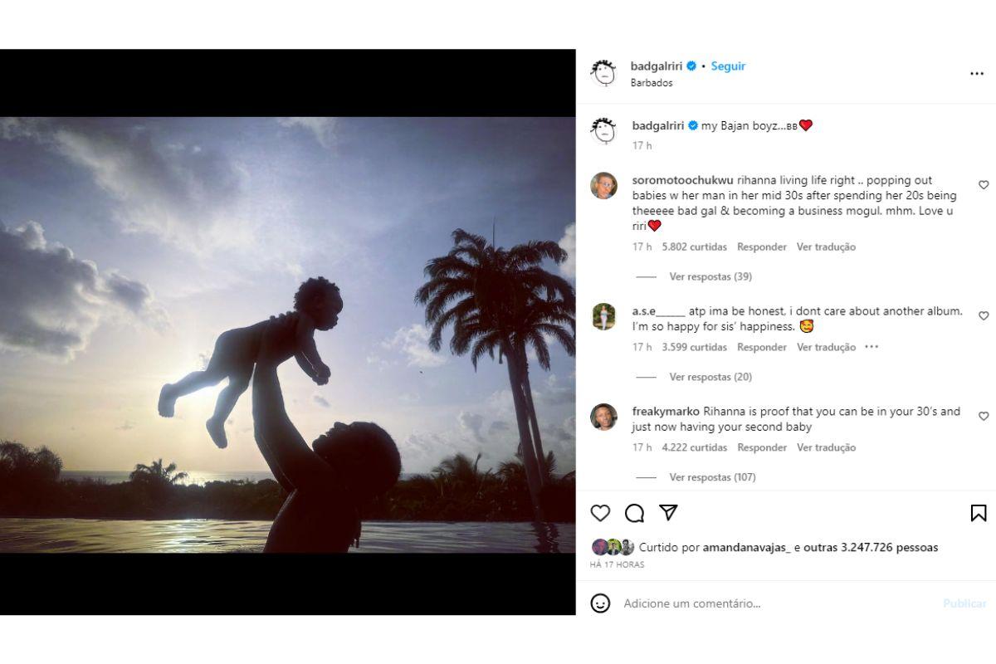Open the Barbados location link

[652, 83]
